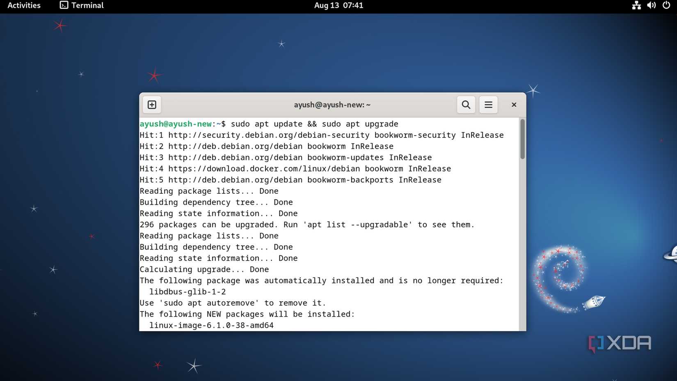Click the terminal window title text
The width and height of the screenshot is (677, 381).
pos(332,105)
